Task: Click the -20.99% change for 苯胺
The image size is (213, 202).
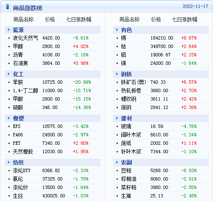Action: [82, 82]
